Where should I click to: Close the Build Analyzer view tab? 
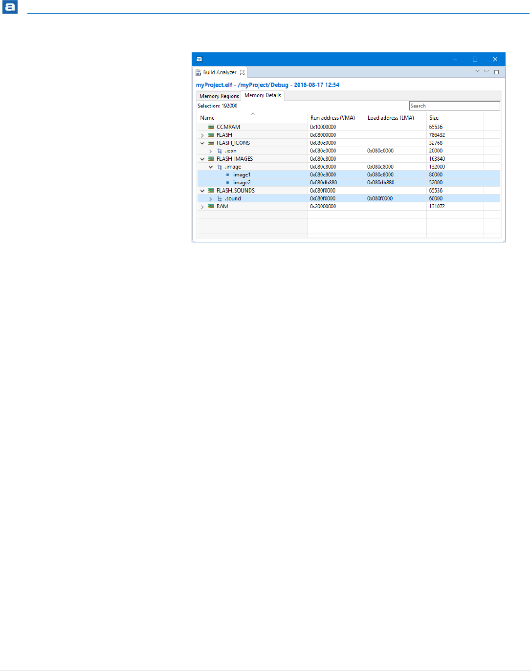(242, 72)
